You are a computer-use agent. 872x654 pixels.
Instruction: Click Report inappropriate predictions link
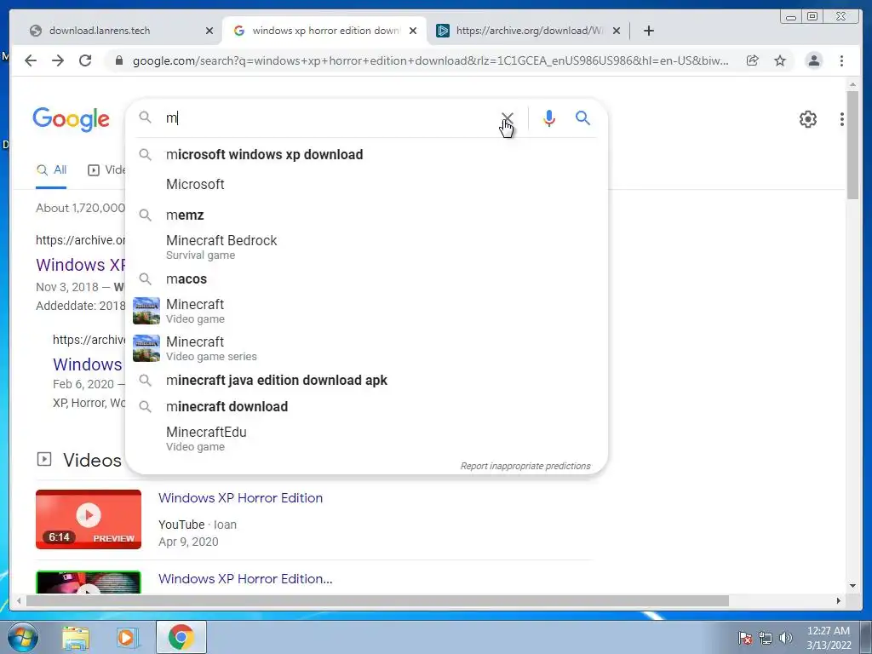pyautogui.click(x=525, y=466)
